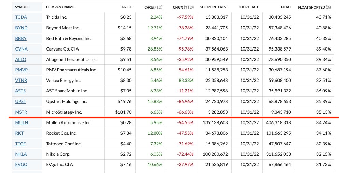
Task: Click the PRICE column header
Action: coord(127,7)
